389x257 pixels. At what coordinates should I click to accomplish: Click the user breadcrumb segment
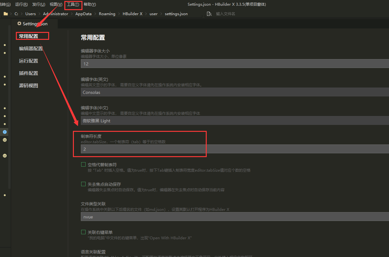click(x=153, y=14)
